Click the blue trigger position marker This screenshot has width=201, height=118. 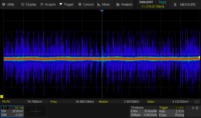click(102, 11)
